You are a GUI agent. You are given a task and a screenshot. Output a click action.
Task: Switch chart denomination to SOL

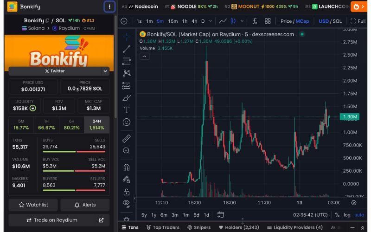pos(337,21)
